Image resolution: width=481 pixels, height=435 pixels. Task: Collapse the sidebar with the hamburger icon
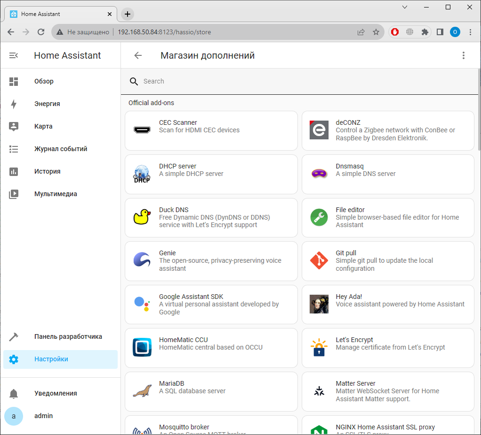[x=14, y=55]
